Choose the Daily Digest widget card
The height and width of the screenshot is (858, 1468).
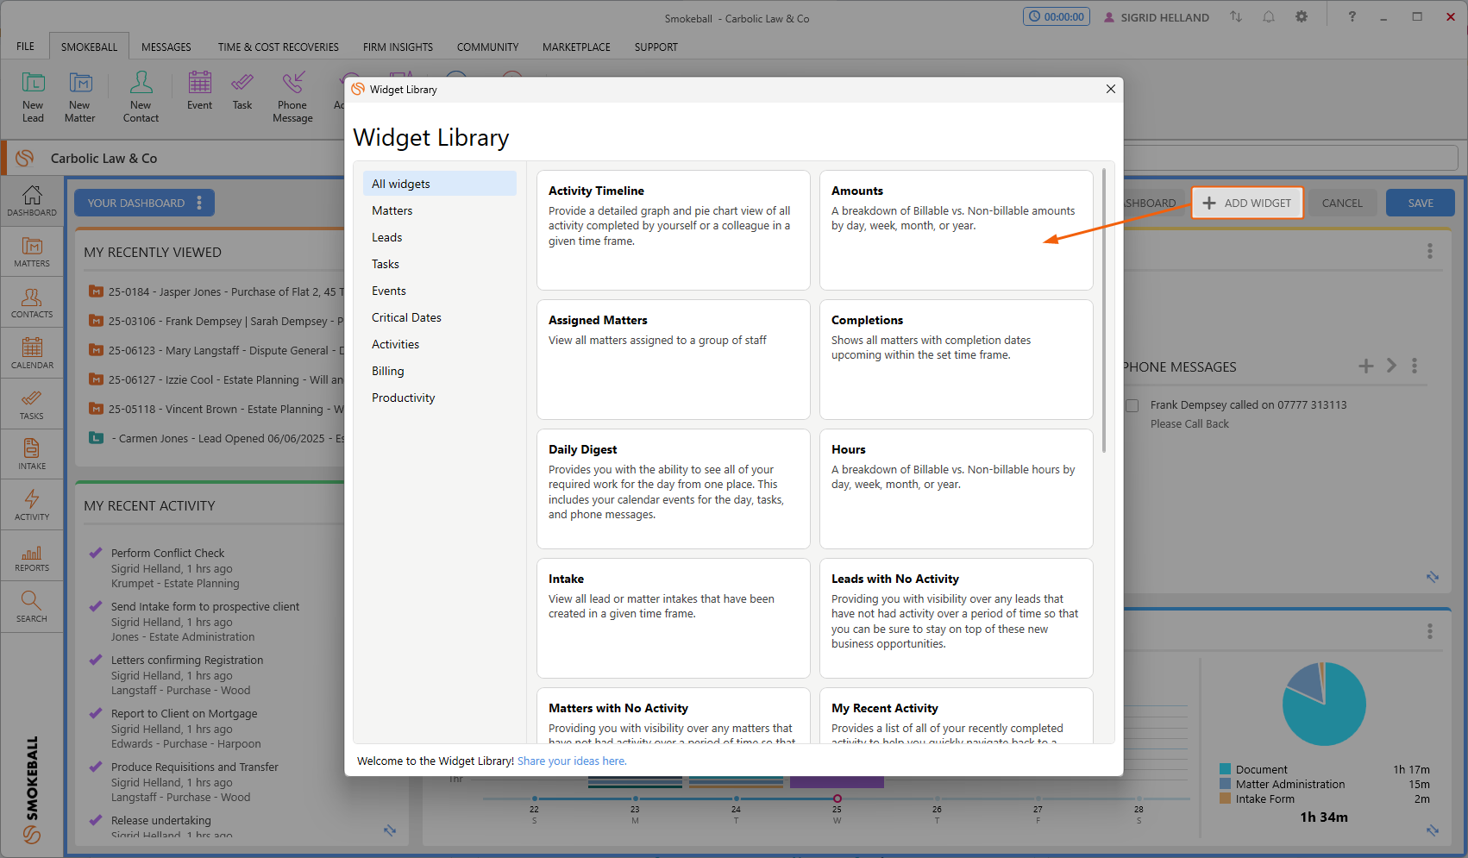point(673,489)
